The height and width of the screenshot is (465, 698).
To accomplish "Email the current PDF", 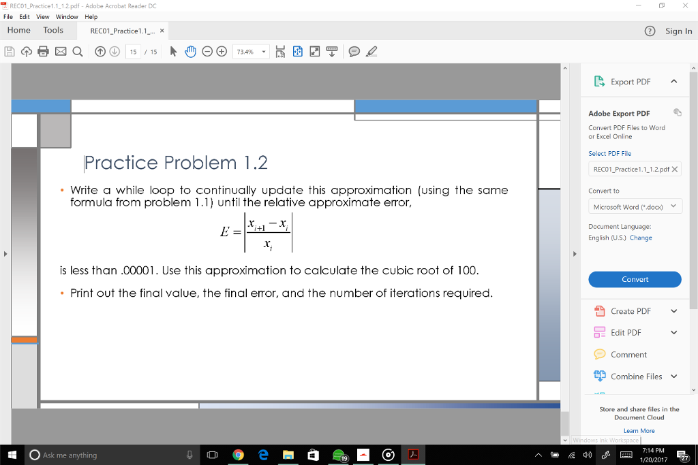I will 60,51.
